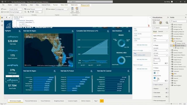Toggle the Series labels switch
This screenshot has width=187, height=105.
[x=167, y=97]
